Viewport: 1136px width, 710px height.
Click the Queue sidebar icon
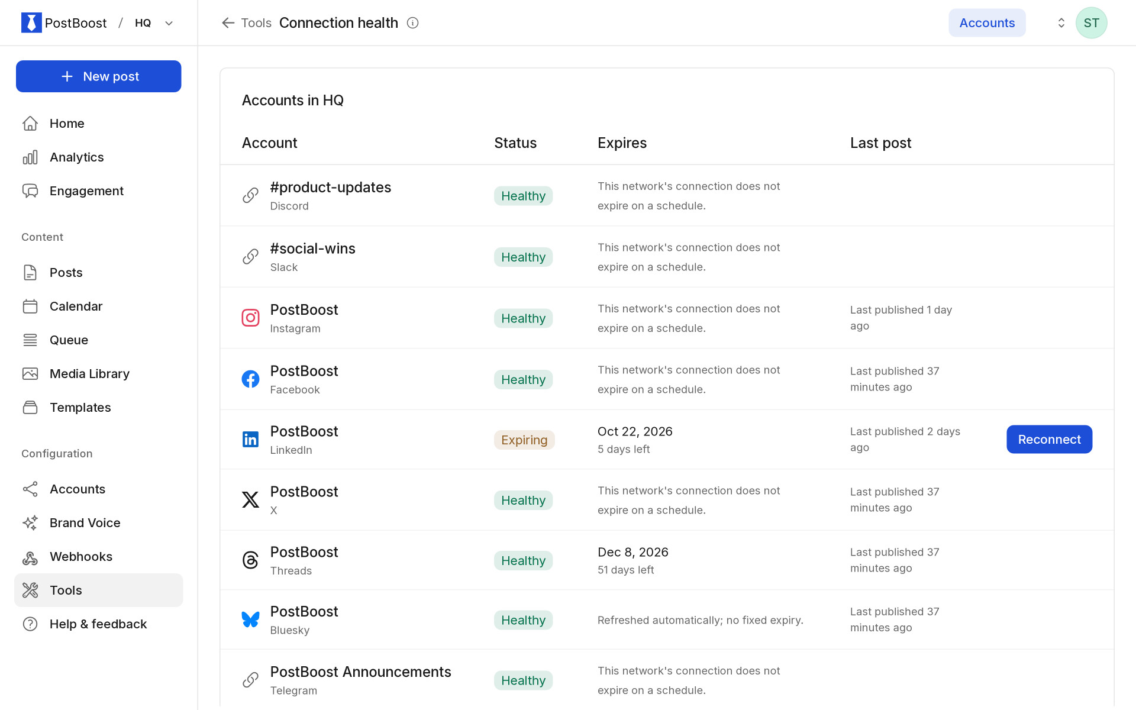pos(30,340)
